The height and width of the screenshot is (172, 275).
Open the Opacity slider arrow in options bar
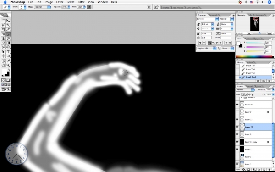click(x=69, y=7)
